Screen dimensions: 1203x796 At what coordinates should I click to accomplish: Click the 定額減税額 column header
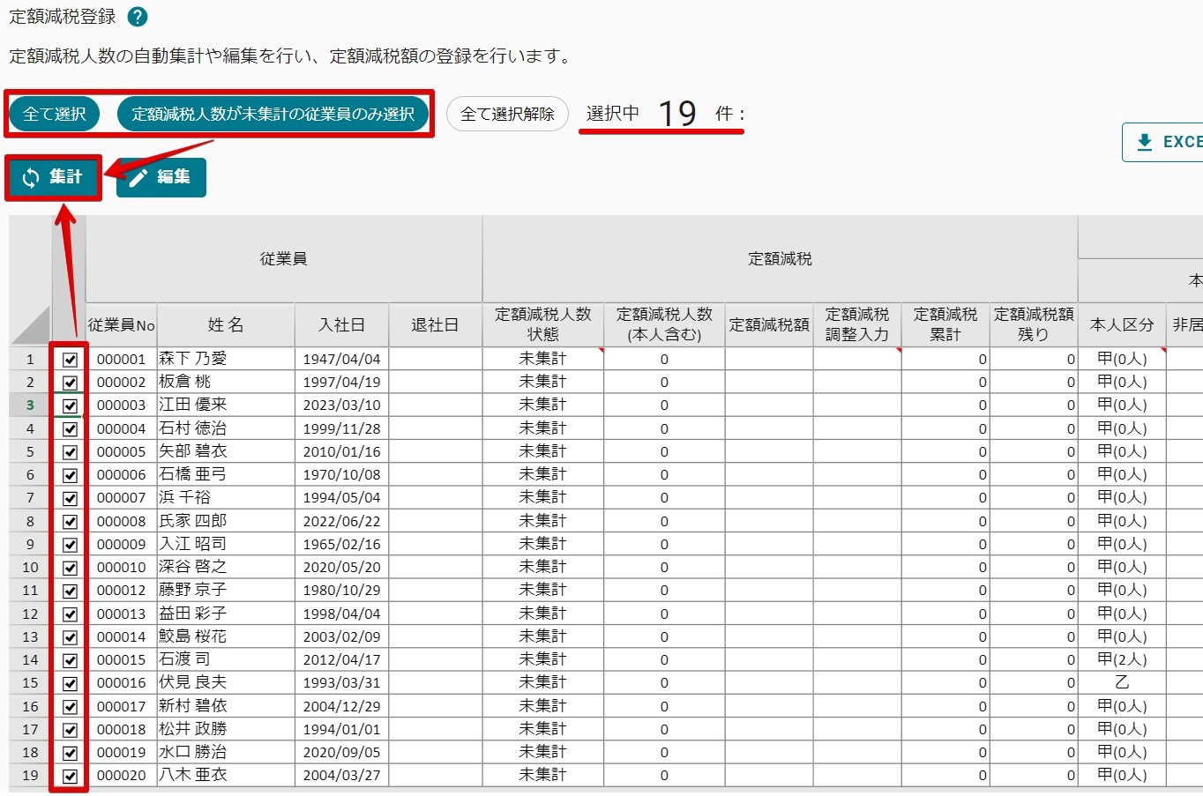tap(769, 325)
